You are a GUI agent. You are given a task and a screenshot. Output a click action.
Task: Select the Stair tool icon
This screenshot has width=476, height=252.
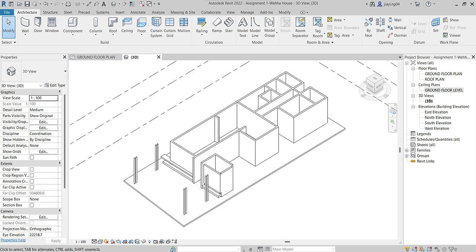point(229,25)
